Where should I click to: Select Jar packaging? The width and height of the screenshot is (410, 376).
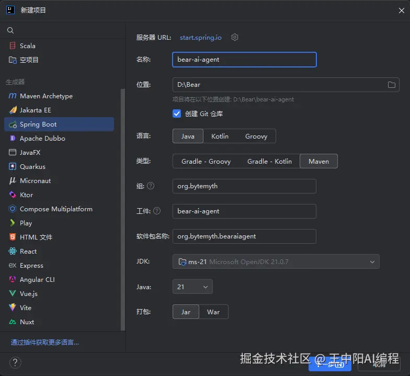point(186,312)
